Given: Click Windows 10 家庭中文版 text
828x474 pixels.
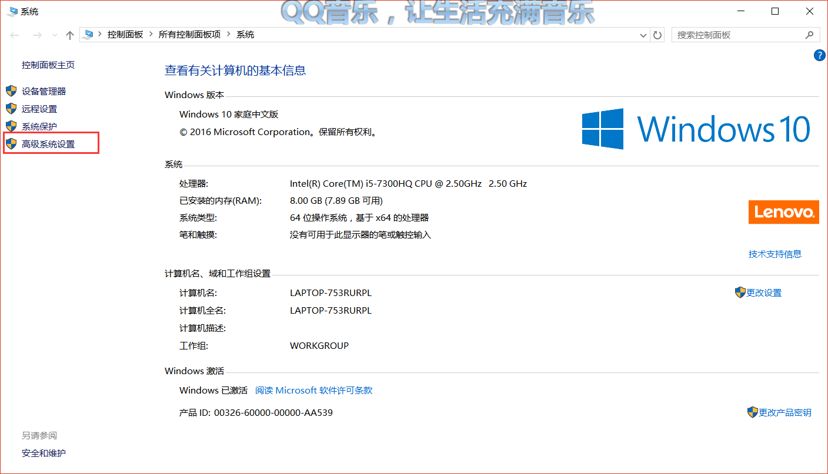Looking at the screenshot, I should point(229,115).
